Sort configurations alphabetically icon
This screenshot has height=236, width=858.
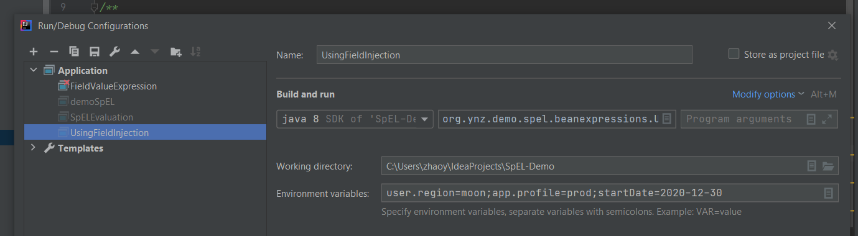195,52
